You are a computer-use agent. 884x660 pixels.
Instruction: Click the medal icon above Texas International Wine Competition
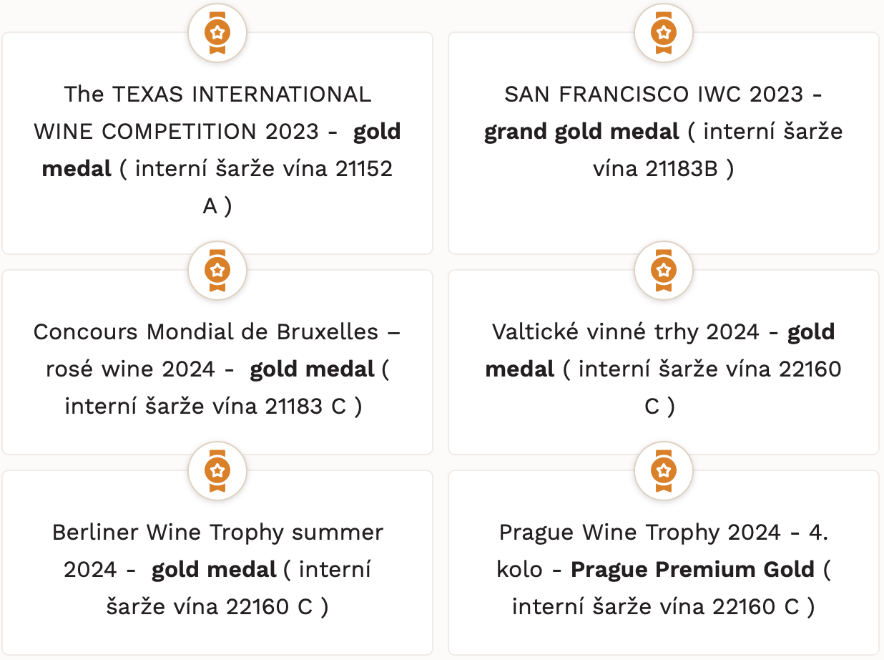pyautogui.click(x=217, y=32)
